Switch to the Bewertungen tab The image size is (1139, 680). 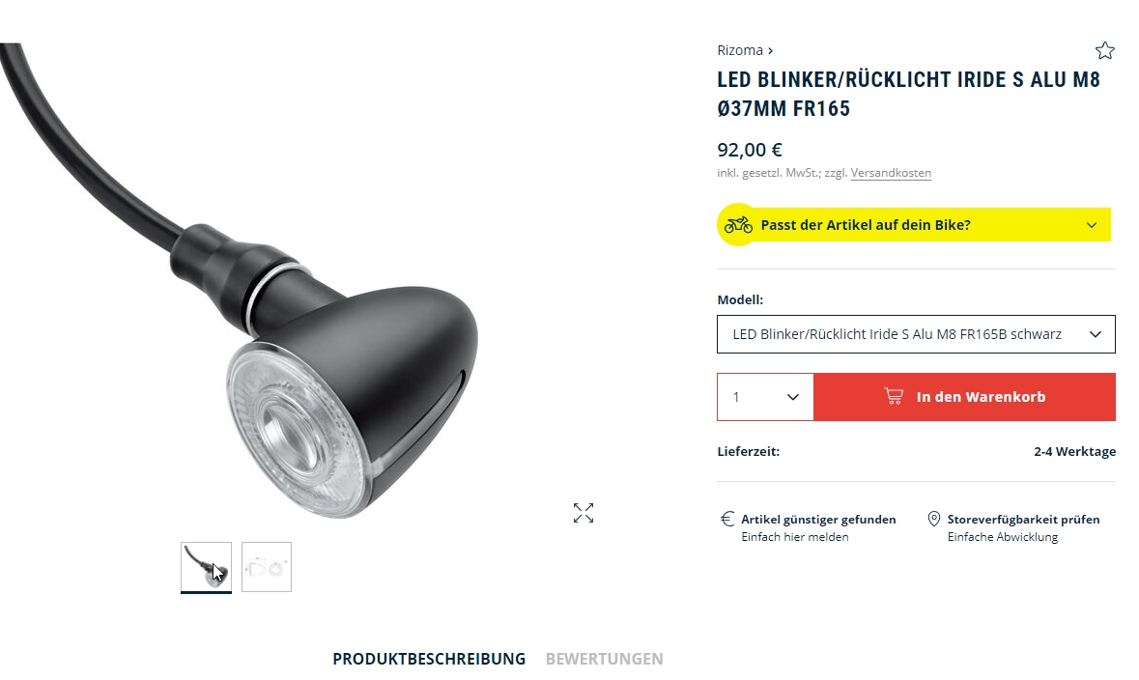605,659
